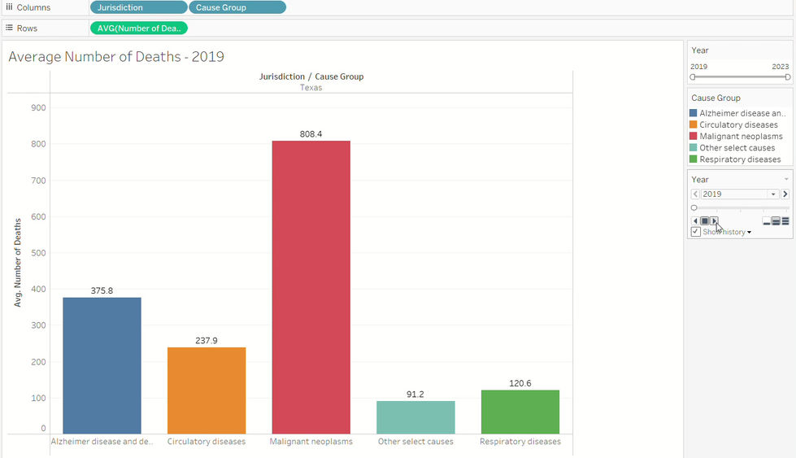Select the AVG(Number of Deaths) pill on Rows

[138, 28]
